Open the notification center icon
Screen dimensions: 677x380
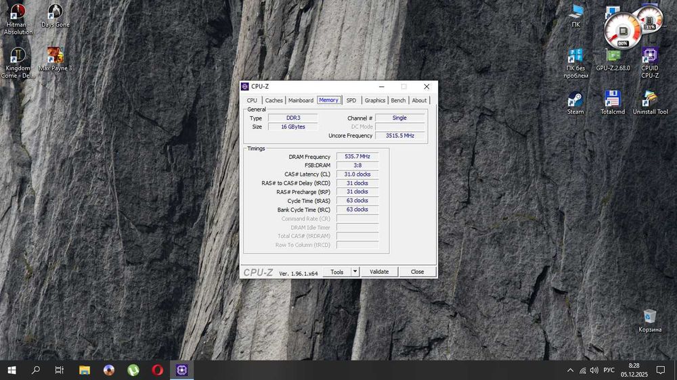[x=661, y=370]
